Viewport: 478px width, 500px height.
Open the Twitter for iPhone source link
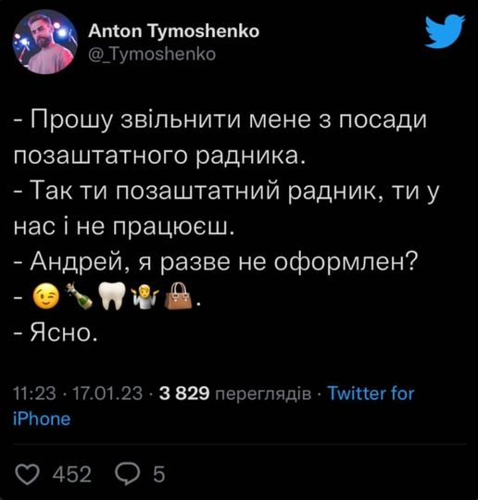(x=213, y=406)
